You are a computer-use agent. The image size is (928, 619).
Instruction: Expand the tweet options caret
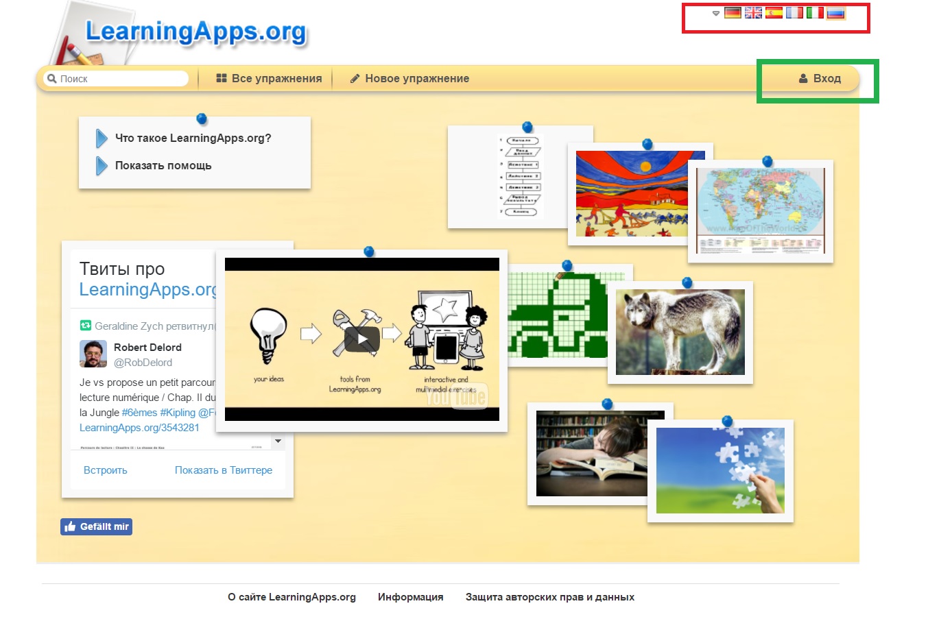(x=277, y=441)
